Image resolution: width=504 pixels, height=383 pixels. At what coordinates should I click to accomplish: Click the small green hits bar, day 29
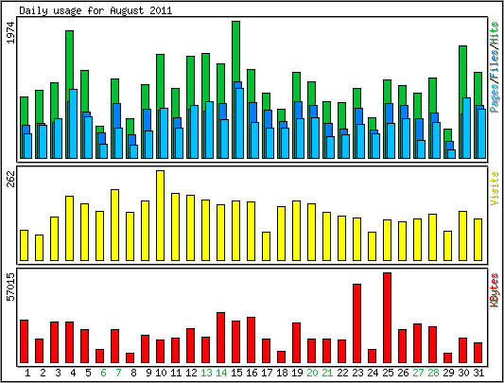(448, 135)
